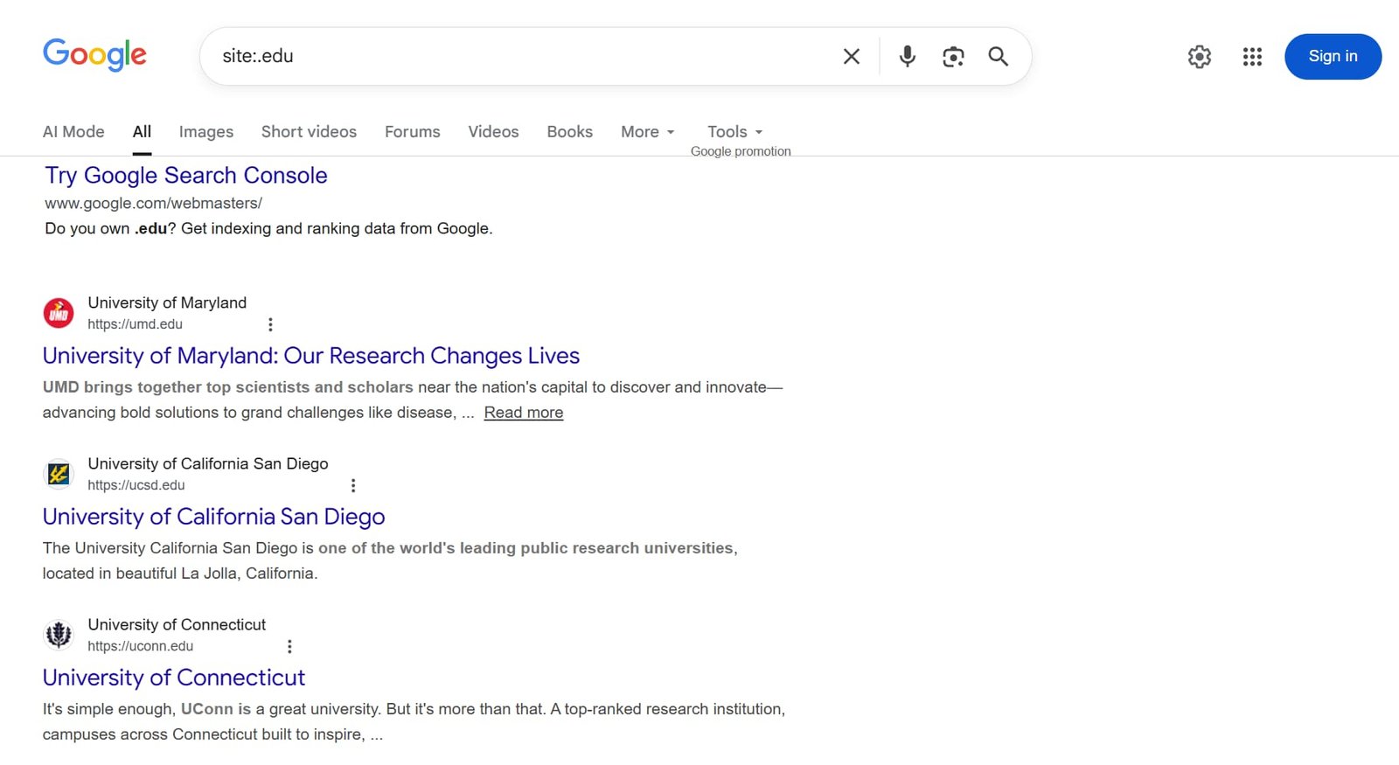Select the All results tab

142,132
